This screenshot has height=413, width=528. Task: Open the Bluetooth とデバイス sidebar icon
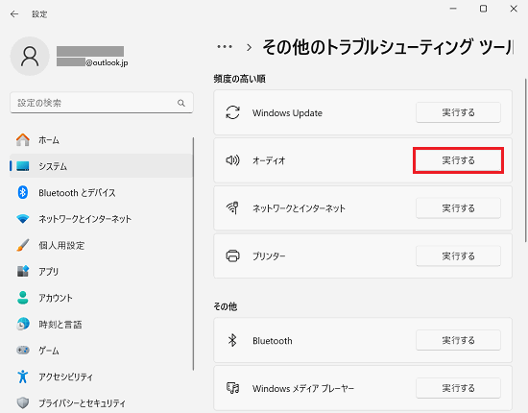point(23,192)
